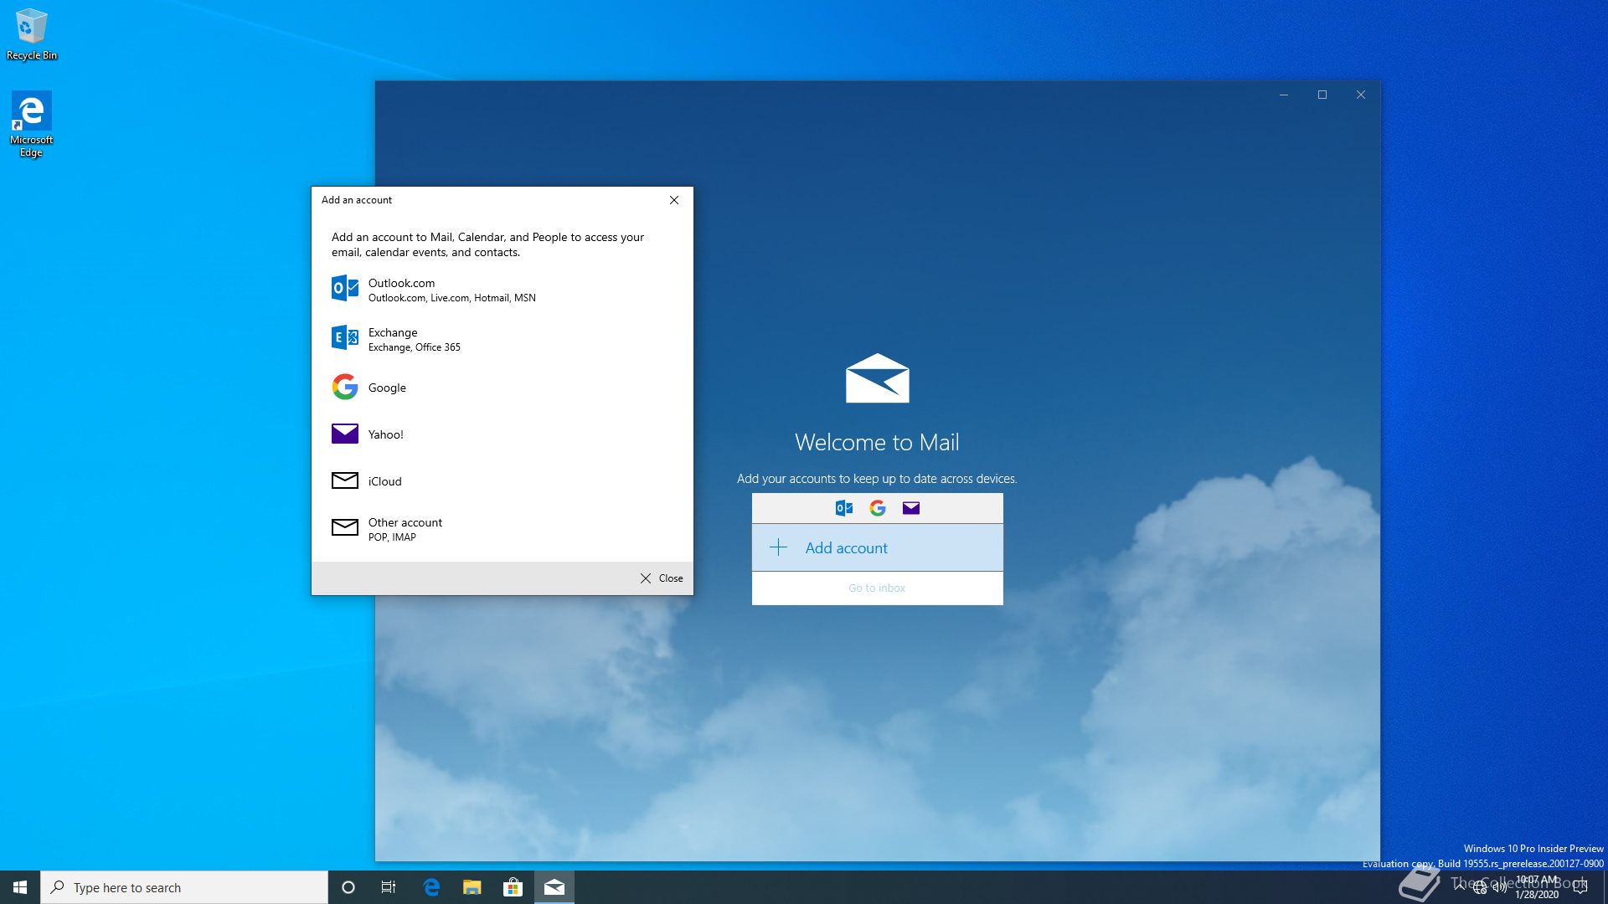Image resolution: width=1608 pixels, height=904 pixels.
Task: Open Task View on the taskbar
Action: 389,887
